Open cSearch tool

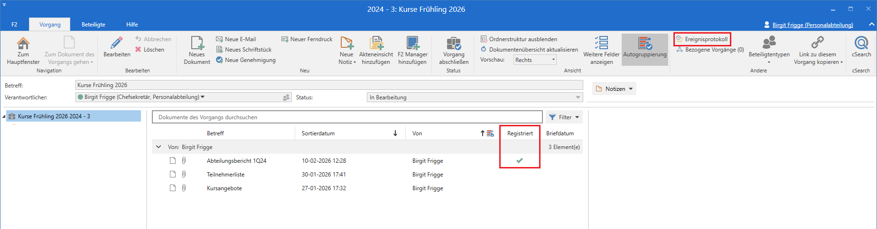(x=861, y=44)
